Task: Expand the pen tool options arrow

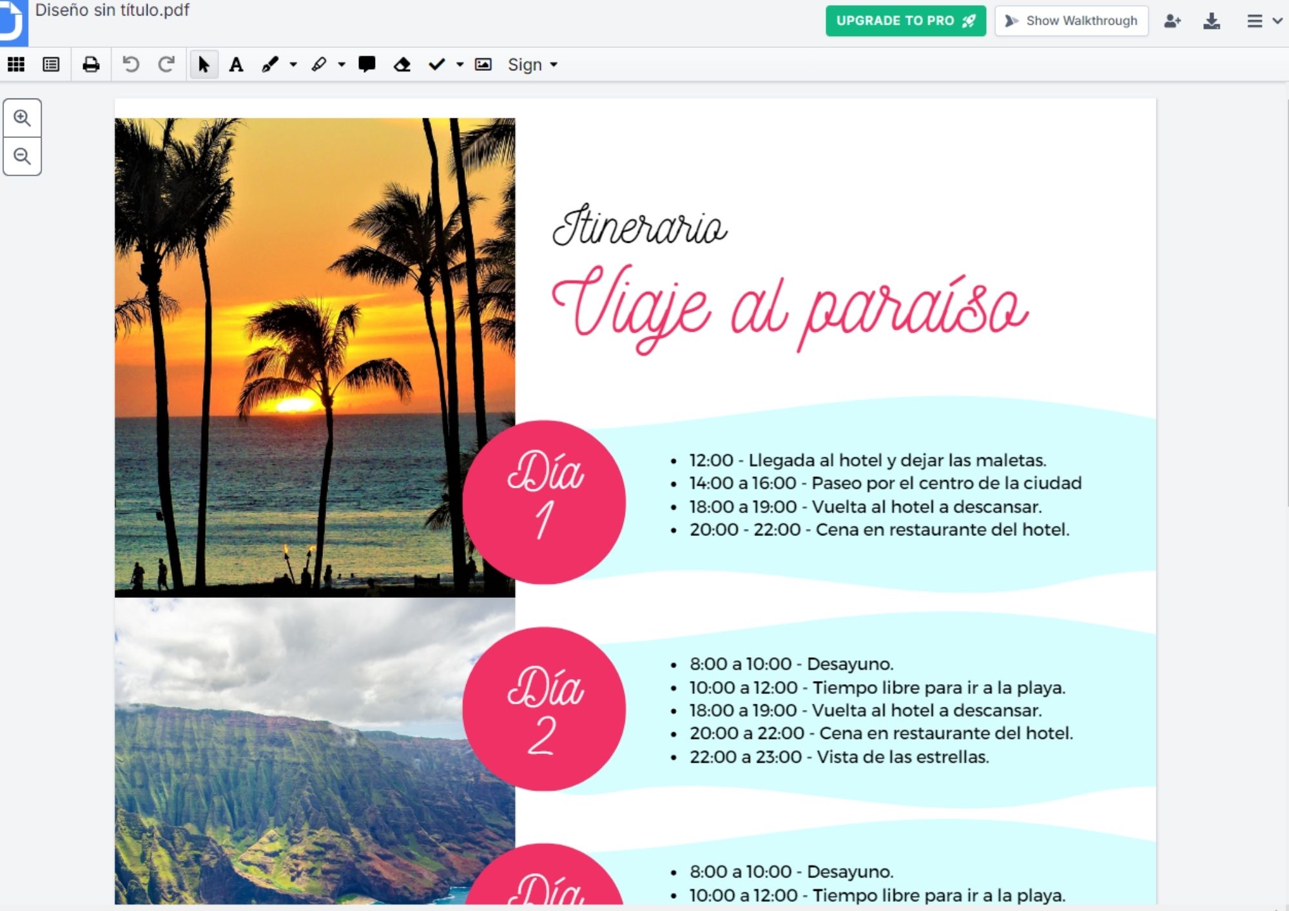Action: [293, 64]
